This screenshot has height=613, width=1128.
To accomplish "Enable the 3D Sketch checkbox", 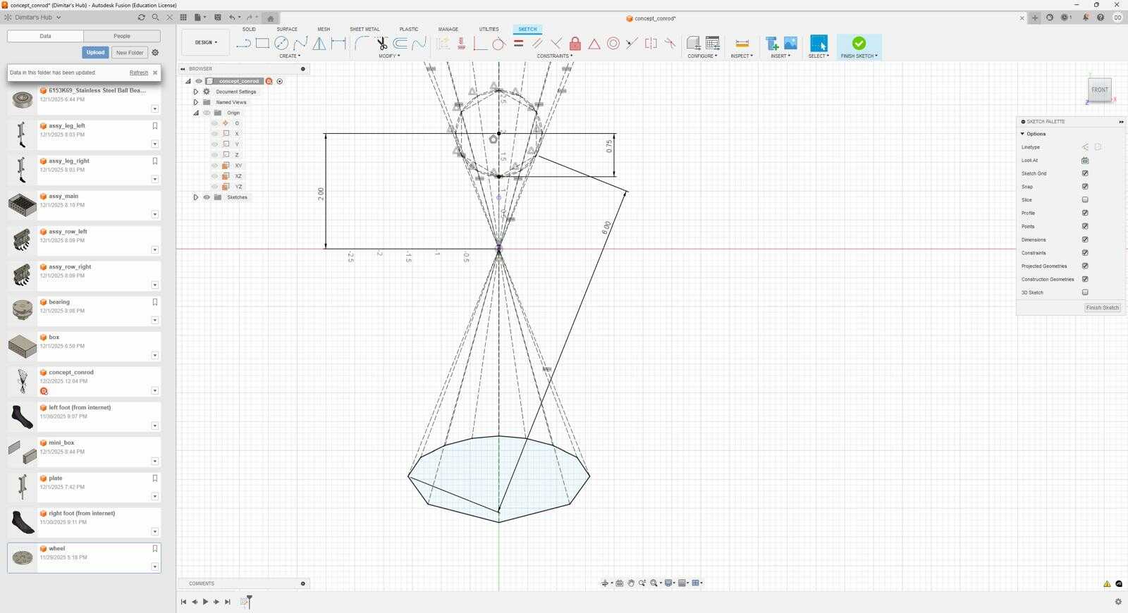I will (1085, 292).
